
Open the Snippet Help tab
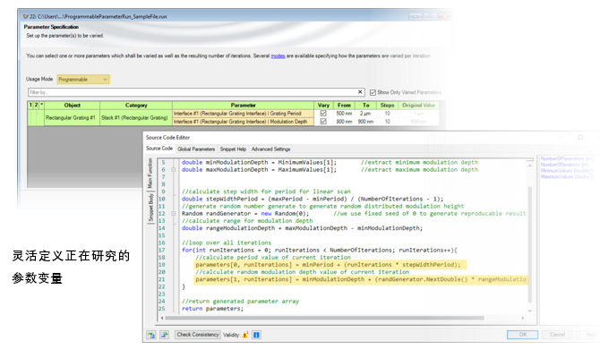233,149
